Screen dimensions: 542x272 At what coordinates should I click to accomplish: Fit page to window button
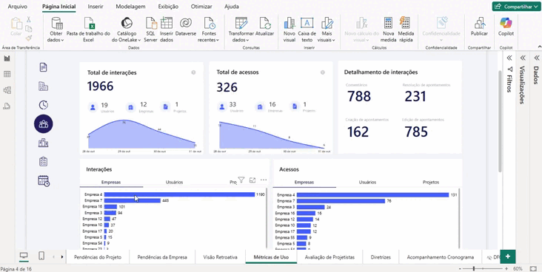click(532, 268)
